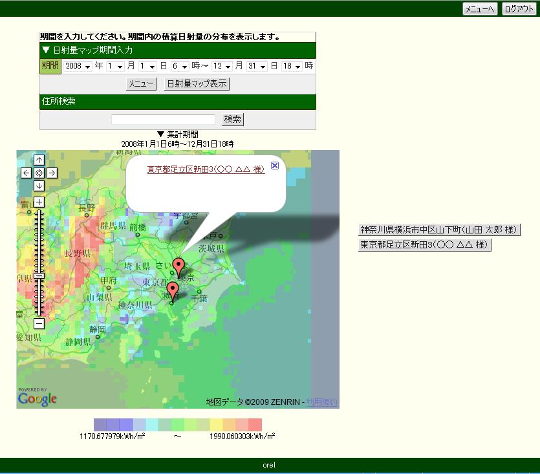Zoom out with the minus control on the map

(x=39, y=323)
